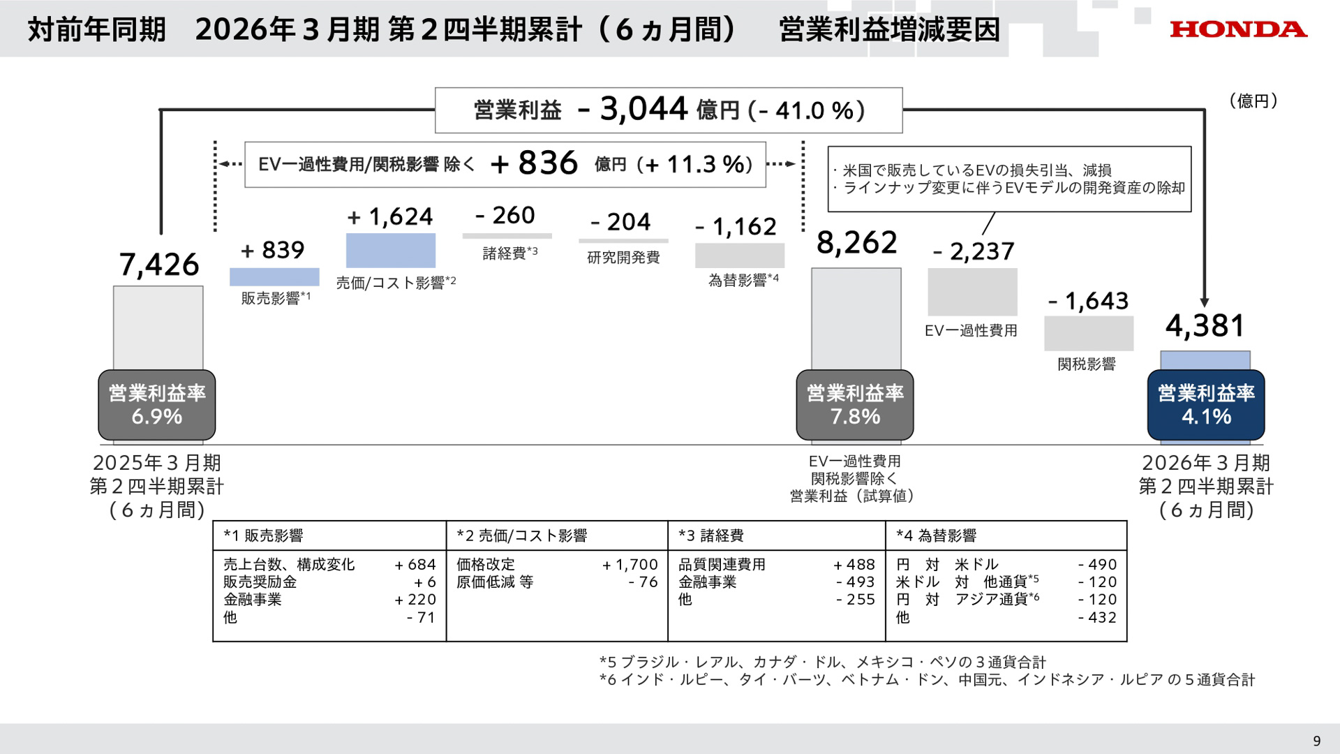Click the 諸経費 bar segment

point(507,236)
